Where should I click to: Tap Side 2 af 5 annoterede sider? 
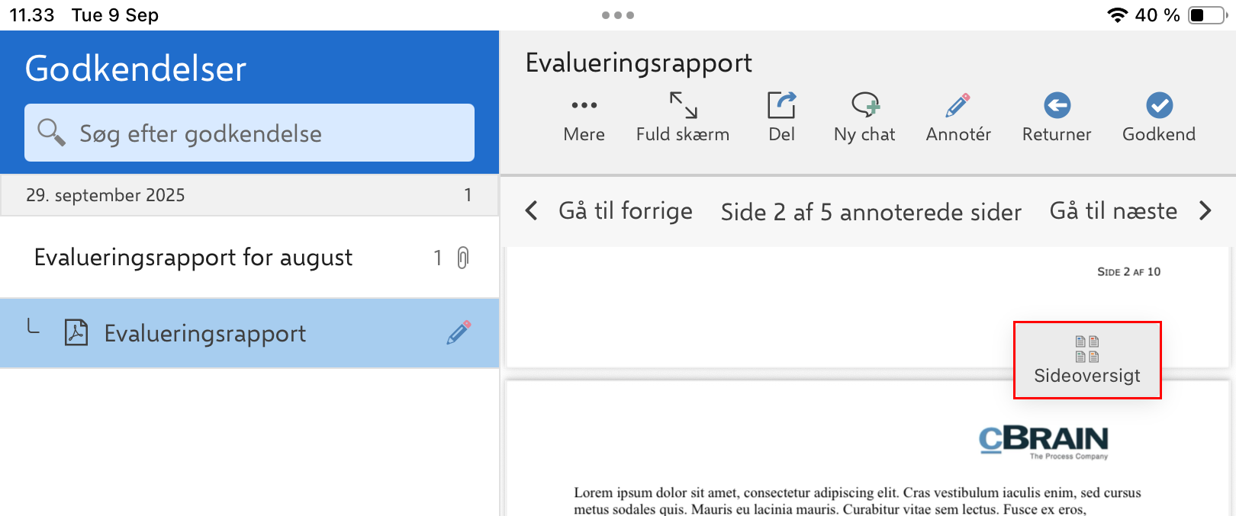click(871, 212)
